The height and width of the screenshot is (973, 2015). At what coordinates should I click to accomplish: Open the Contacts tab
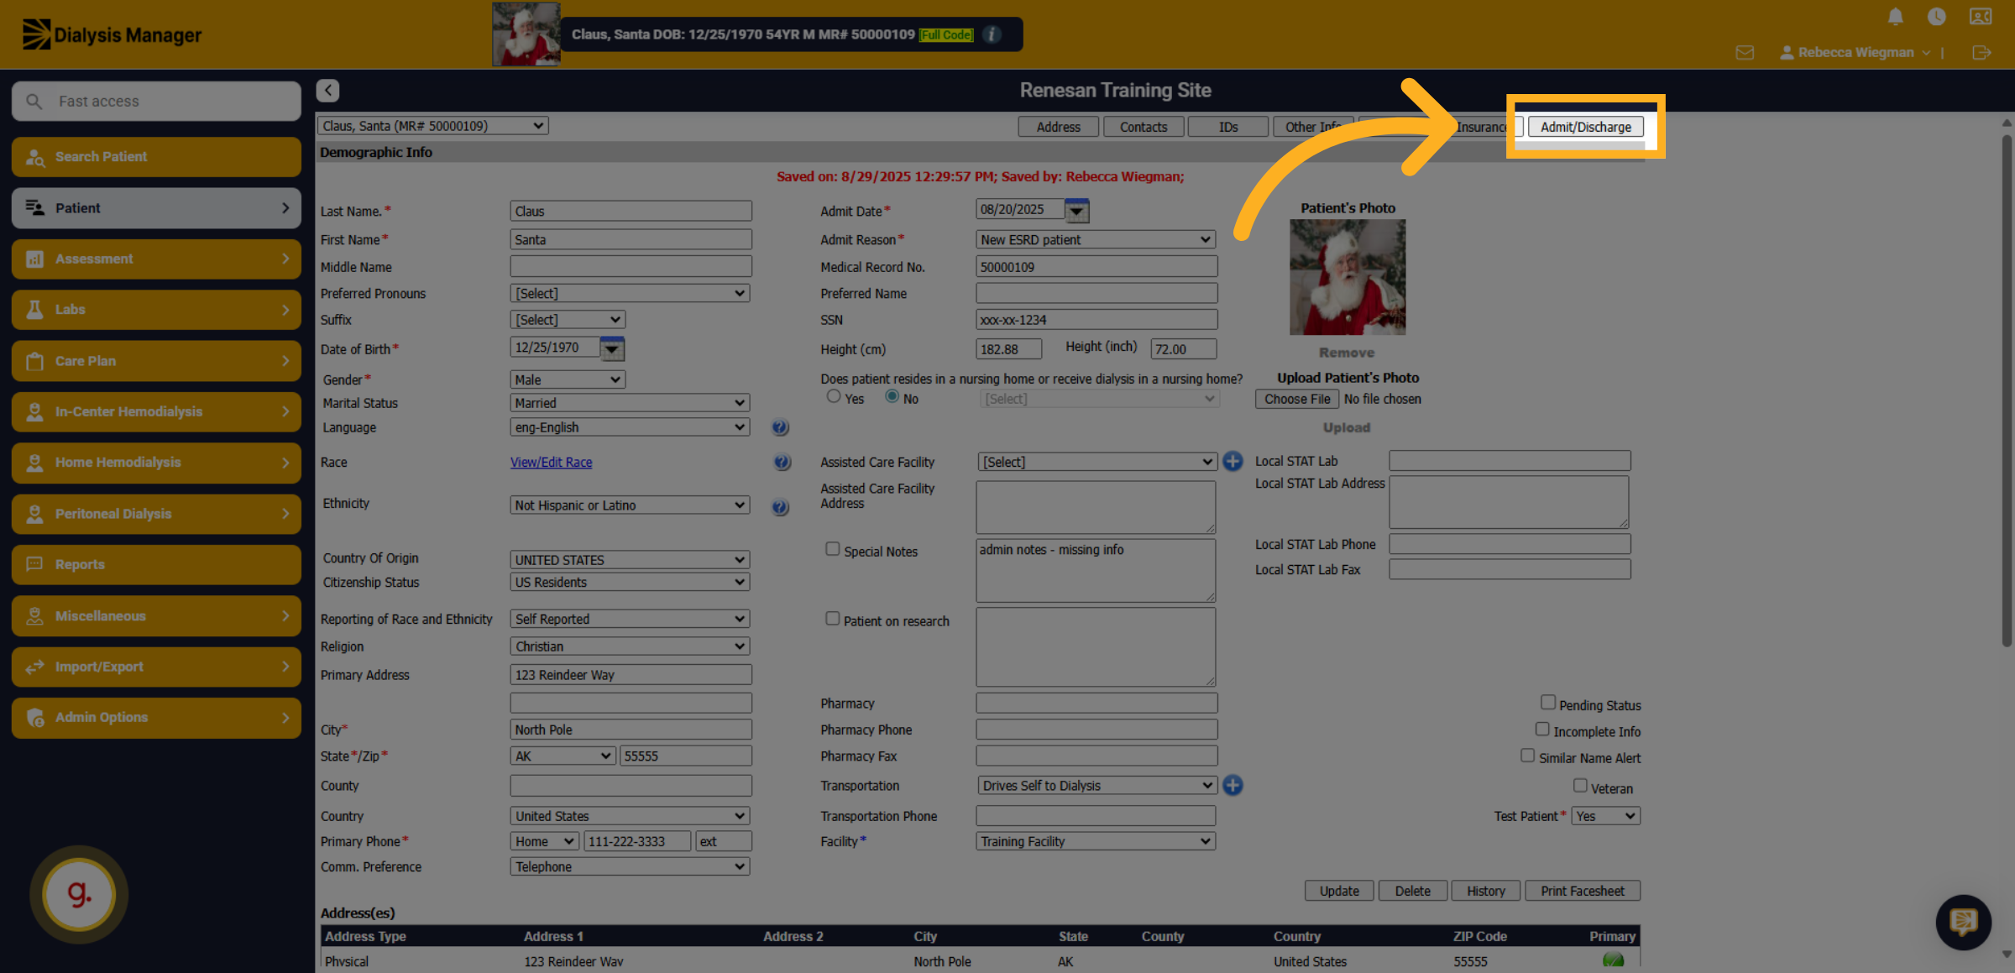click(1143, 127)
